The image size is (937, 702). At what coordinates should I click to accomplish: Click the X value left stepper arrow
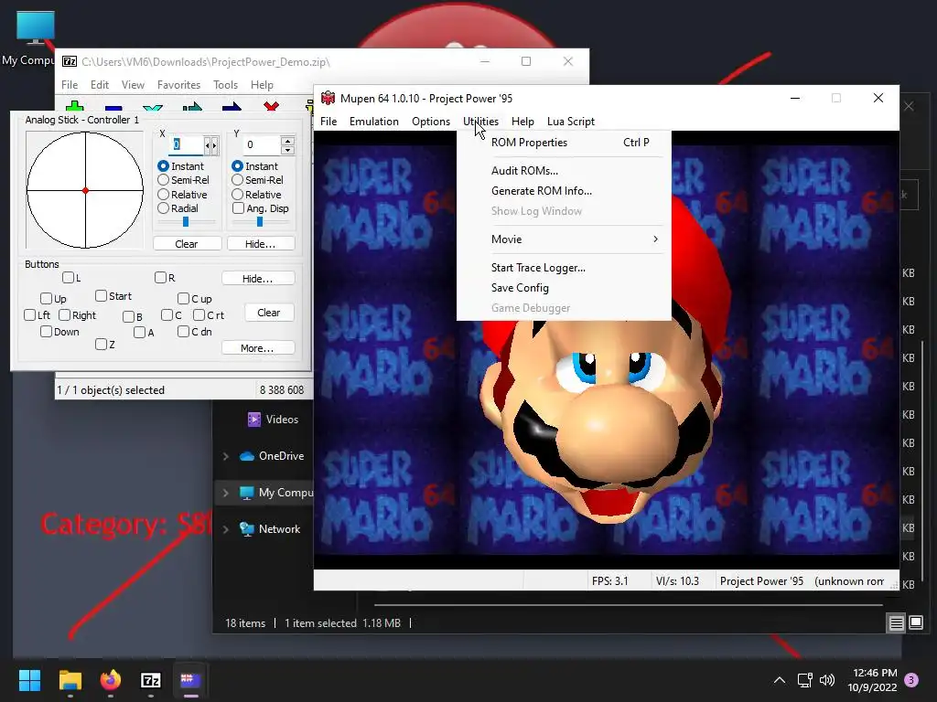pyautogui.click(x=208, y=145)
